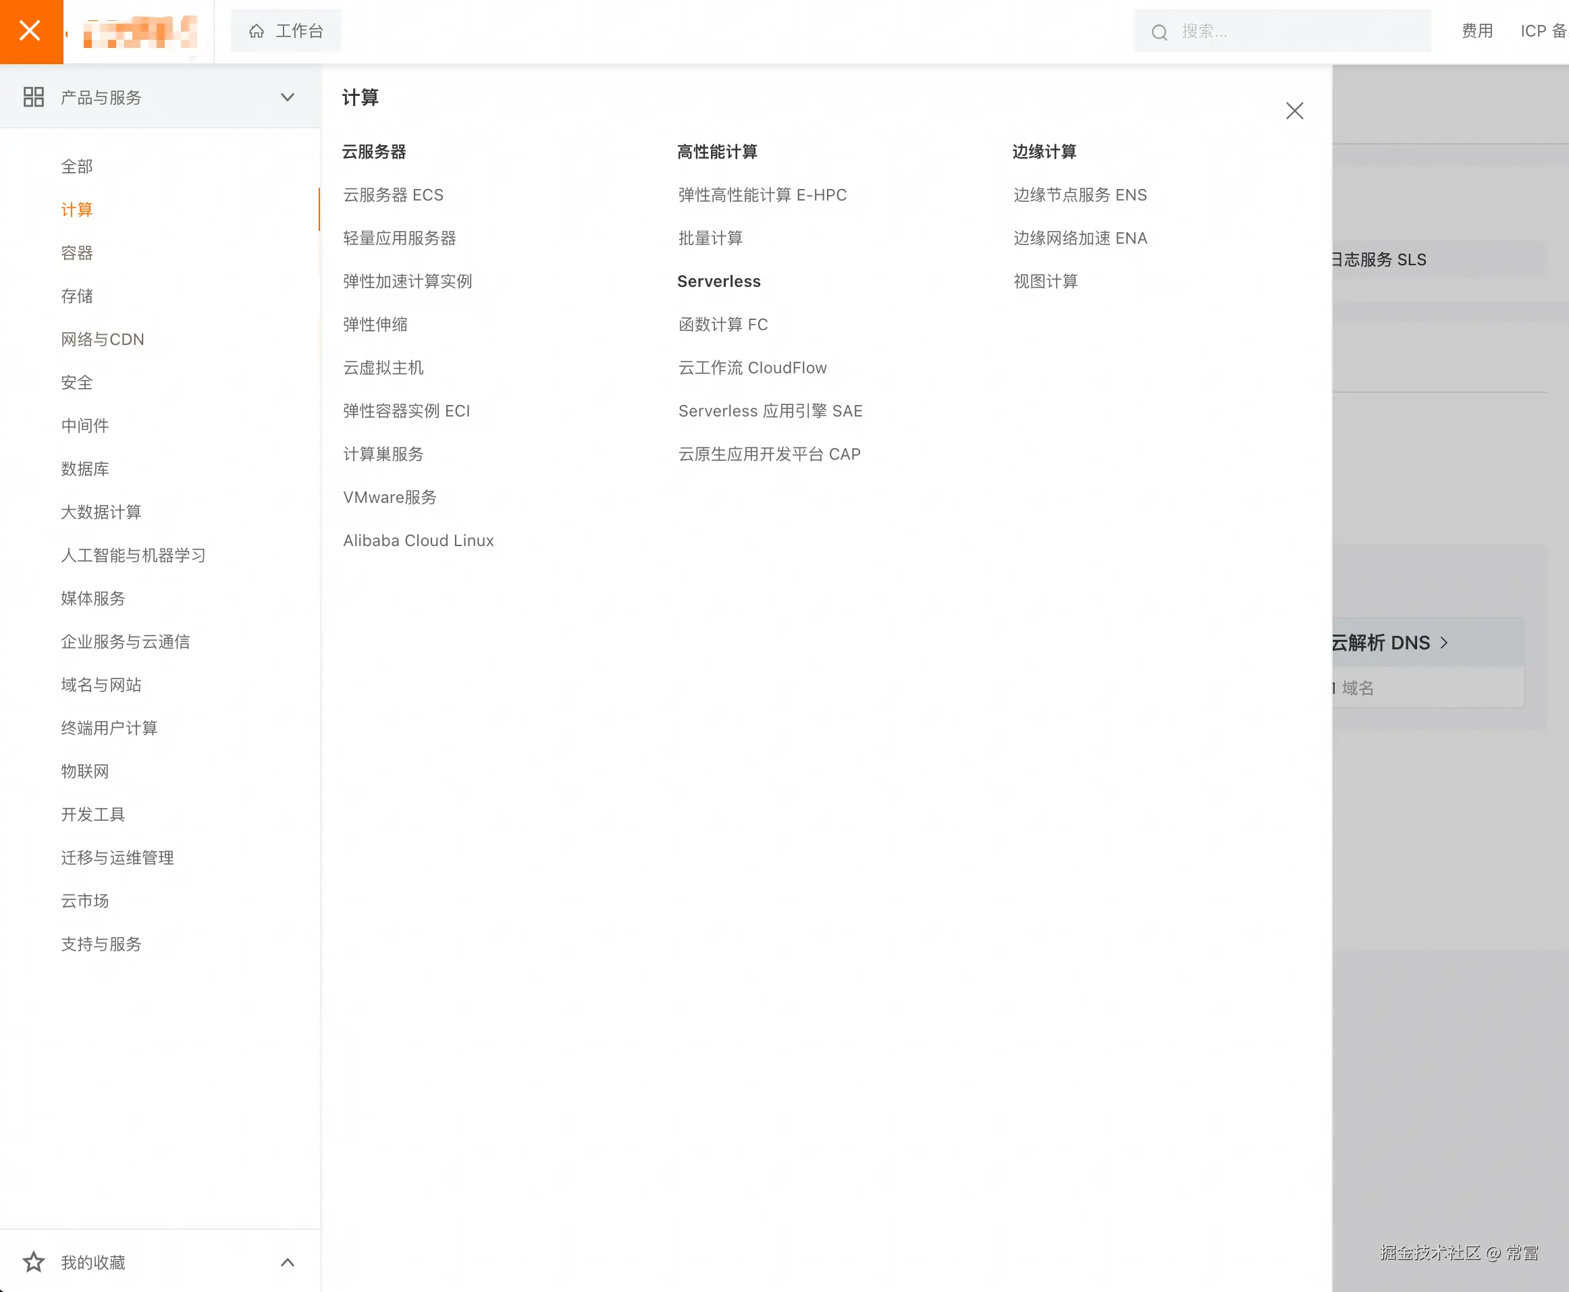Click the star icon beside 我的收藏

pyautogui.click(x=34, y=1262)
